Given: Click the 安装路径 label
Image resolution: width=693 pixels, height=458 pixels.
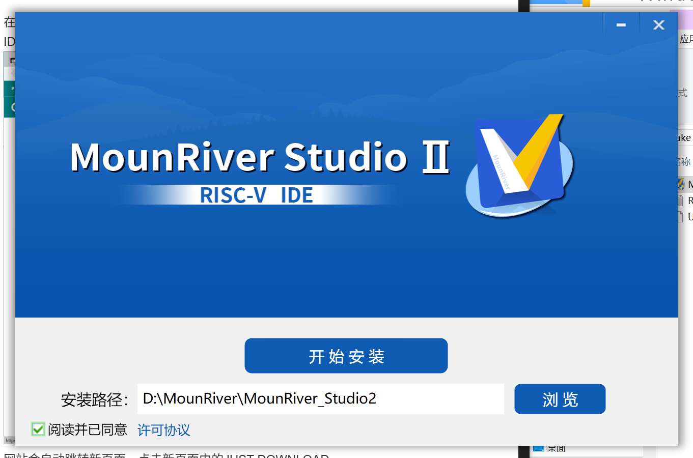Looking at the screenshot, I should tap(94, 400).
